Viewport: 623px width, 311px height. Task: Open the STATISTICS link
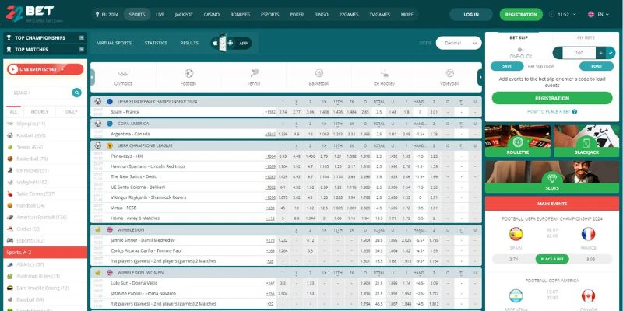click(156, 43)
